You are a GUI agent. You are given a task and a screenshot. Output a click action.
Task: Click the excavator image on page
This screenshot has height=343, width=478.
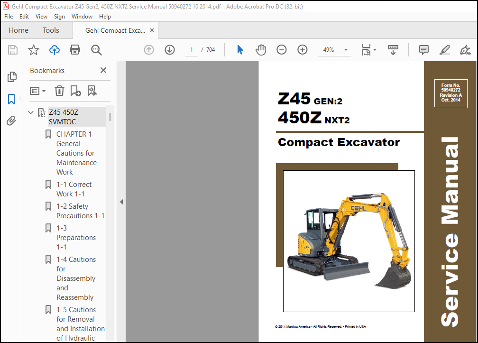[x=349, y=241]
